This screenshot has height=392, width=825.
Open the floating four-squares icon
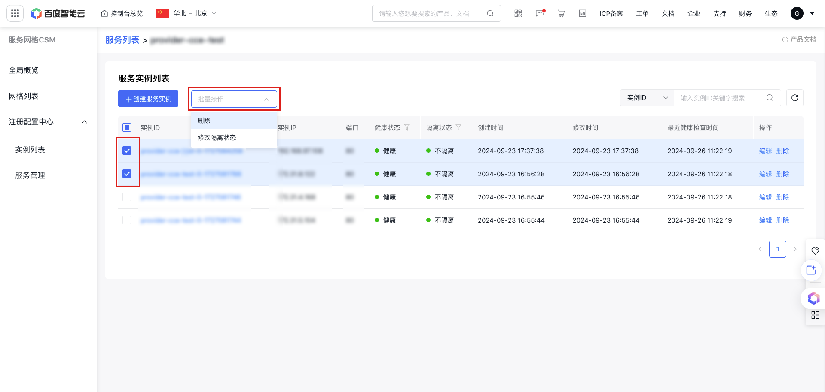click(815, 315)
